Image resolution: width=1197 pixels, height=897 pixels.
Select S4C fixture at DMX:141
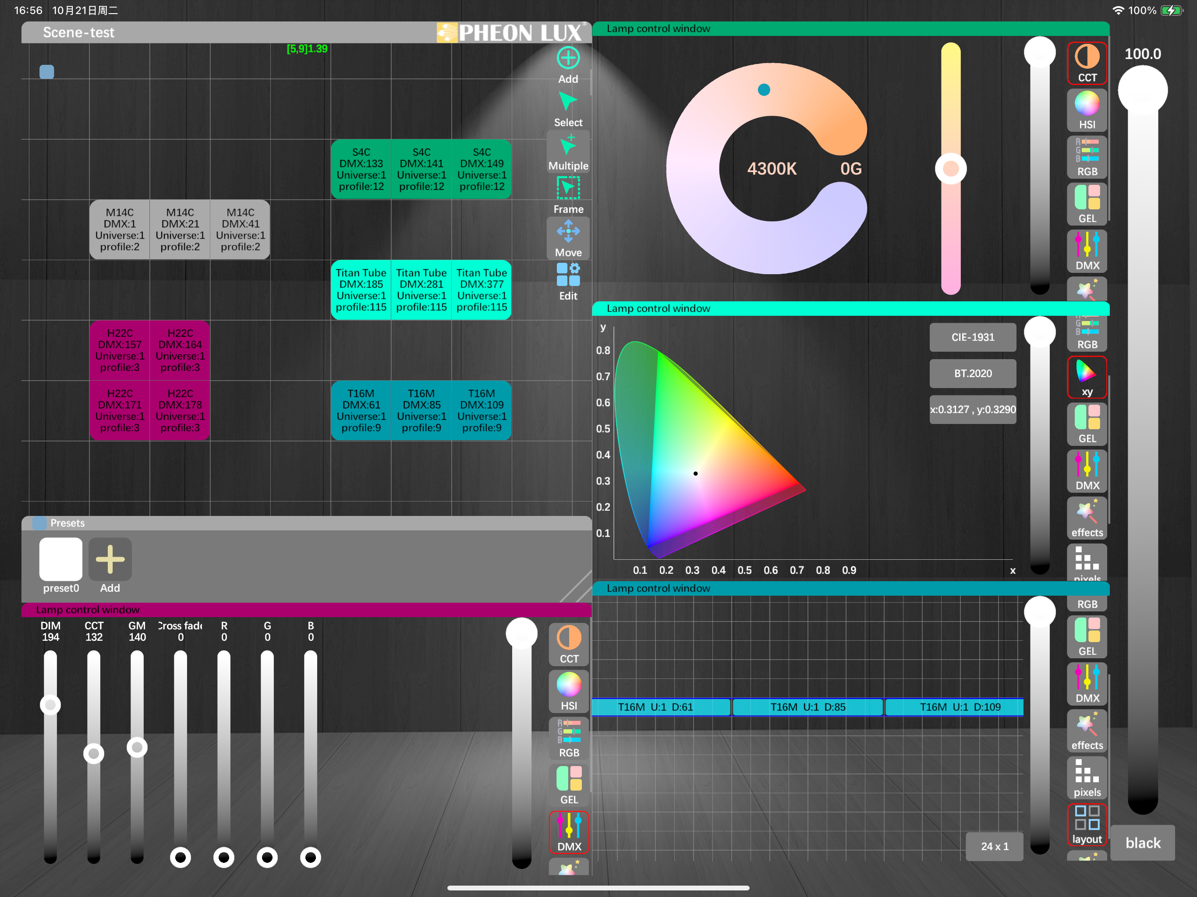[x=421, y=170]
